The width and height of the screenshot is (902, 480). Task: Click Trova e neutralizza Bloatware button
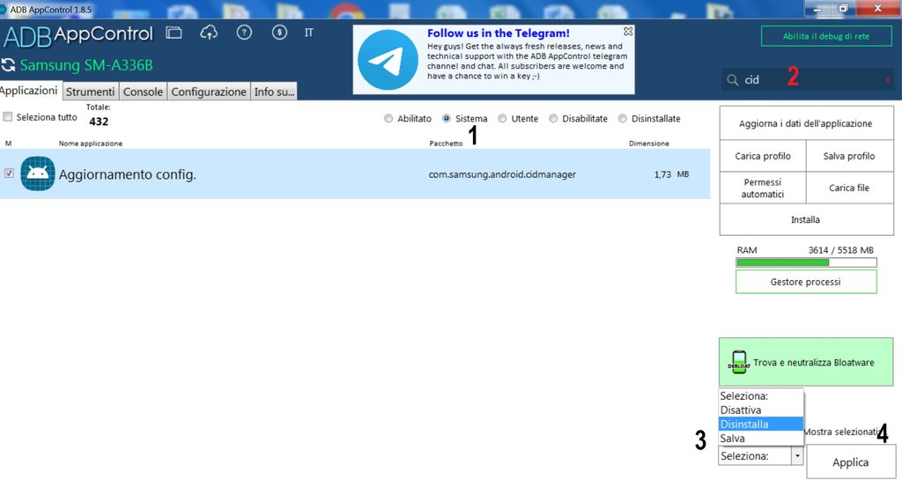(x=806, y=362)
